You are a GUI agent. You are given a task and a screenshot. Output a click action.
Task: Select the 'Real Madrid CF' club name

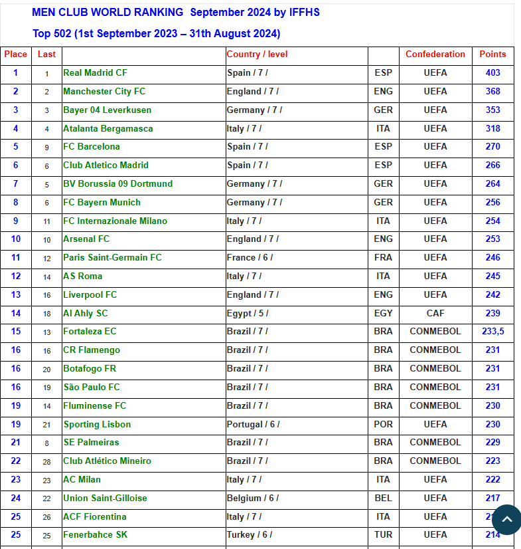coord(95,73)
